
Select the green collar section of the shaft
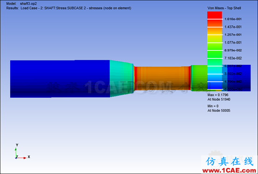(199, 78)
